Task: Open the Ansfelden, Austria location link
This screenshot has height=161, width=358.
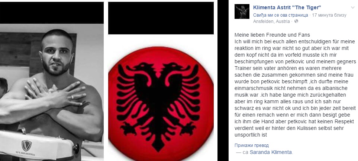Action: (271, 21)
